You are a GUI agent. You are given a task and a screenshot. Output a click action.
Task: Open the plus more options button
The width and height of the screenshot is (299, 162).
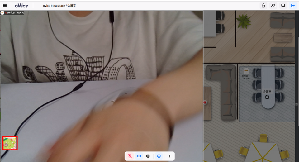[169, 156]
